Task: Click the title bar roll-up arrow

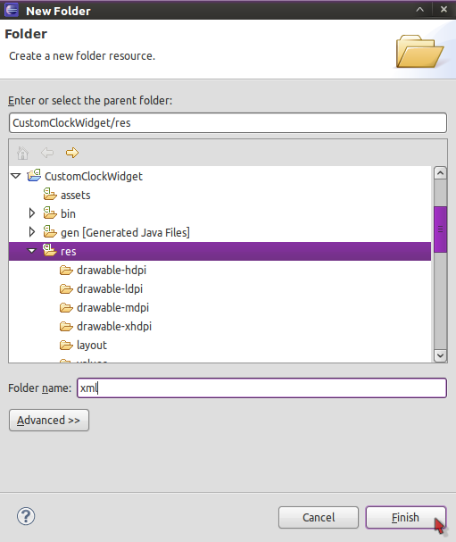Action: pos(419,9)
